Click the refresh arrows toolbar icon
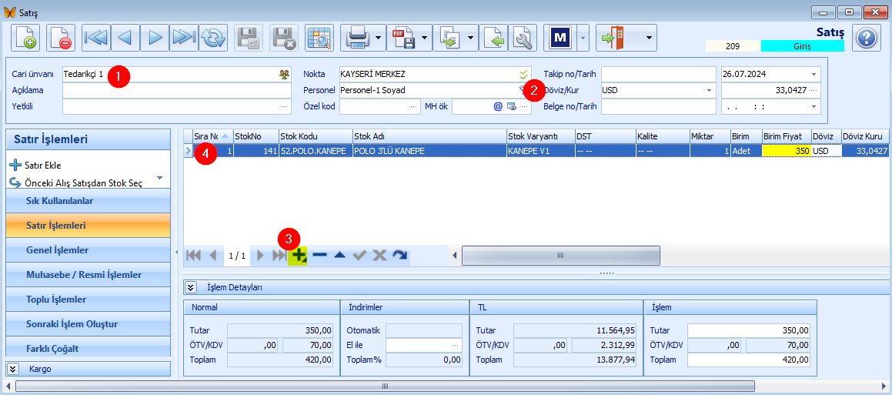The image size is (892, 395). coord(213,38)
